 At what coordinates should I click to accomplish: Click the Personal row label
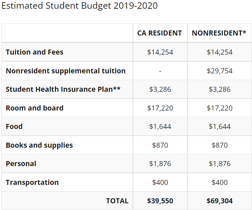21,164
